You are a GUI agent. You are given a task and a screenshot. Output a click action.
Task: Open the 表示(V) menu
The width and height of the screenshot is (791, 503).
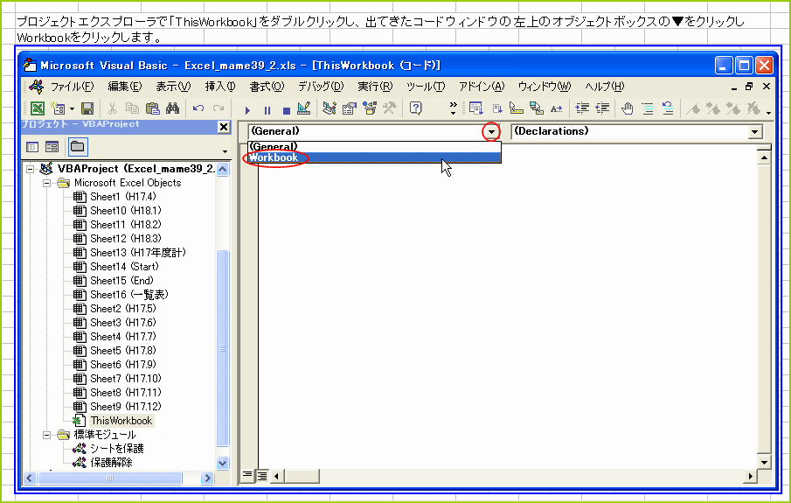(x=173, y=87)
